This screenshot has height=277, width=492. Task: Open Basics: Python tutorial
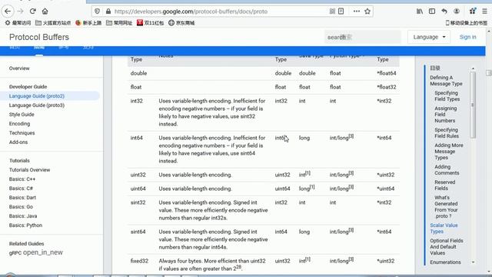[x=25, y=225]
